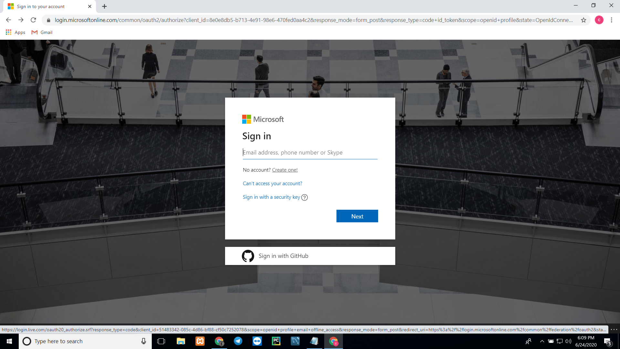Click the Chrome menu three-dot icon
The image size is (620, 349).
click(612, 20)
